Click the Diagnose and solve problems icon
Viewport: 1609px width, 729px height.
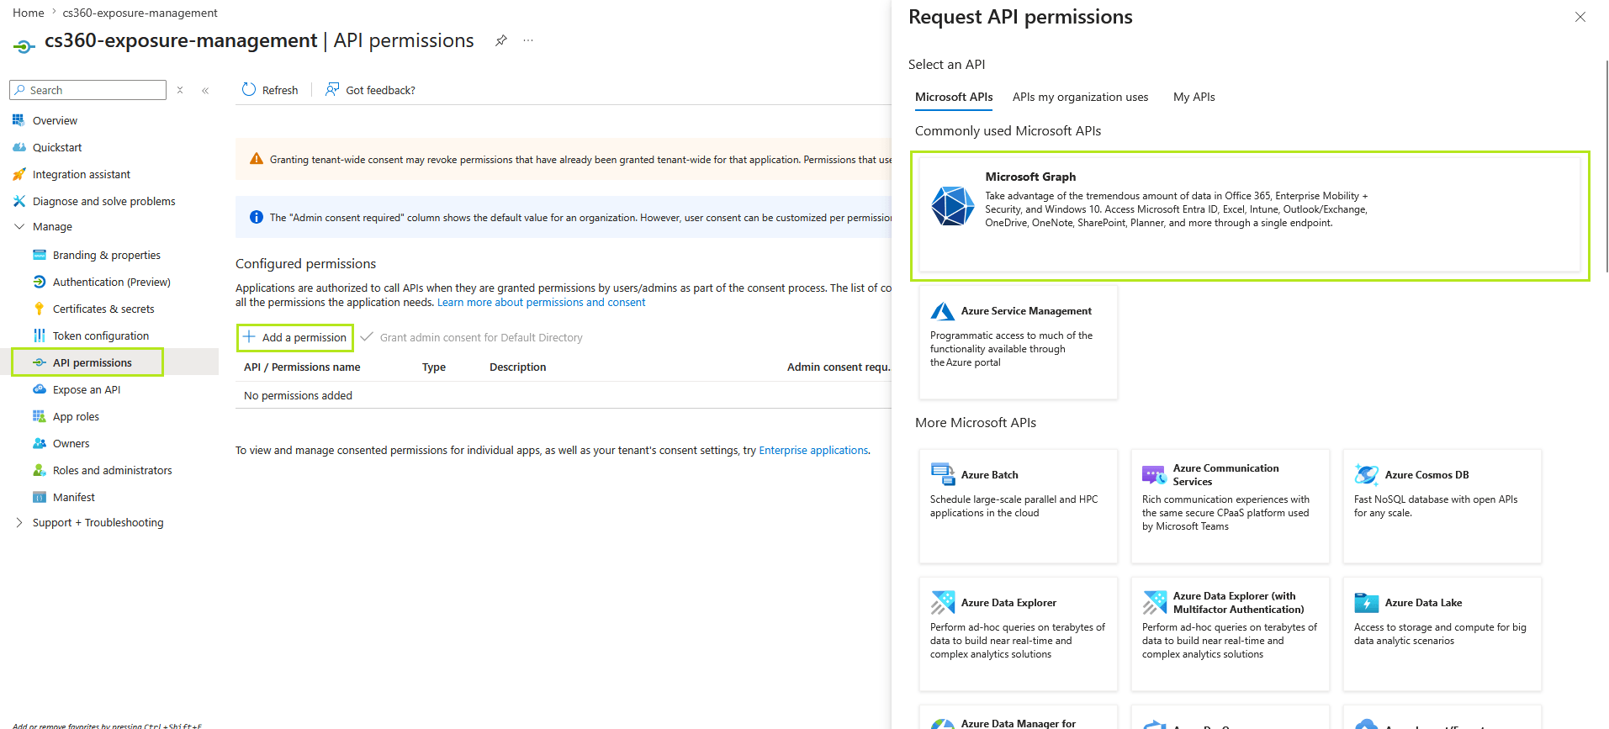[x=19, y=201]
